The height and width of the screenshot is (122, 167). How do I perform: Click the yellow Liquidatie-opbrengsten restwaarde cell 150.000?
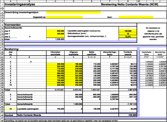coord(128,31)
